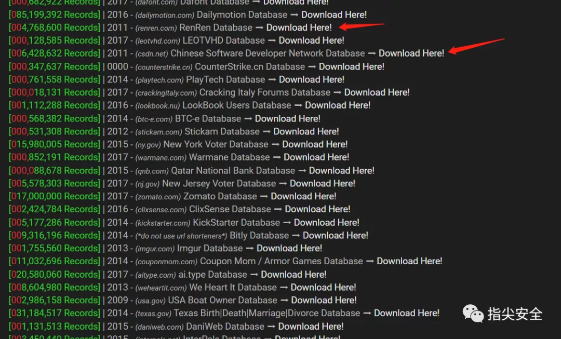Image resolution: width=561 pixels, height=339 pixels.
Task: Select the (counterstrike.cn) domain text
Action: pyautogui.click(x=164, y=67)
